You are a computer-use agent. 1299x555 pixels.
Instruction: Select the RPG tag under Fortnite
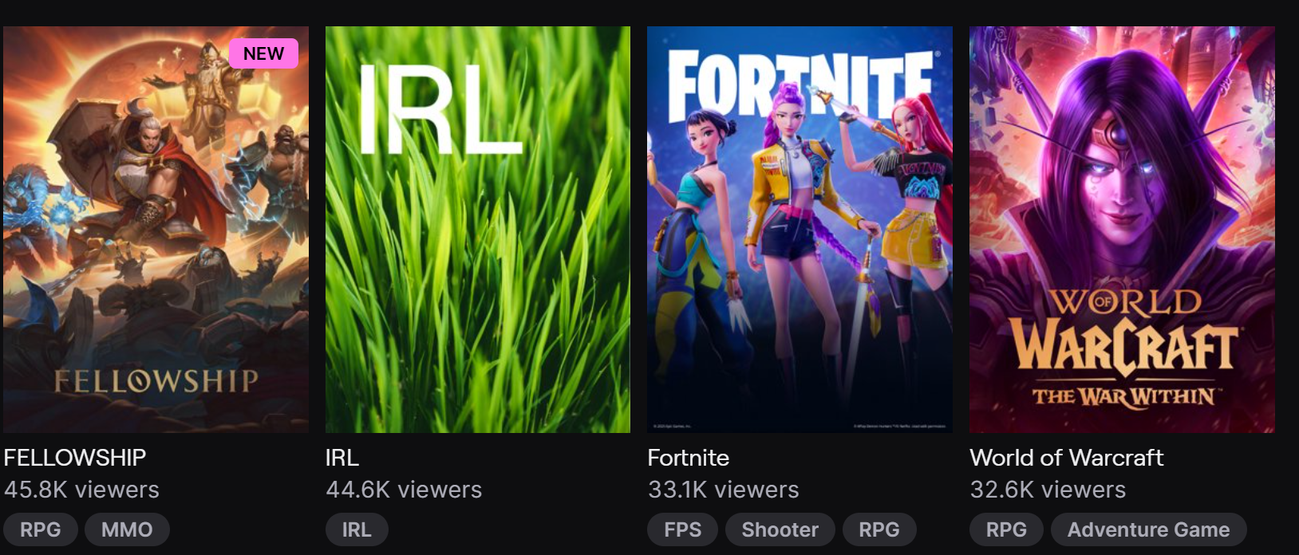coord(879,529)
